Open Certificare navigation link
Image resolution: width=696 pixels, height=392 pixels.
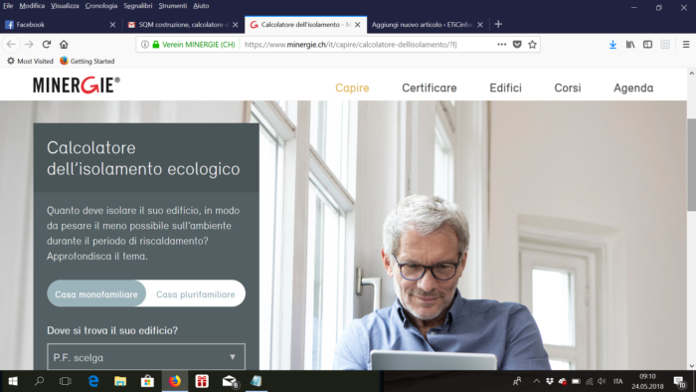click(x=430, y=88)
